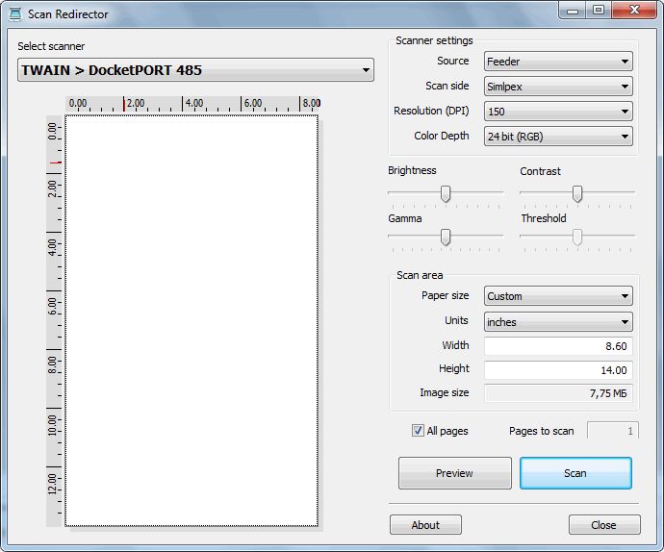
Task: Change Resolution (DPI) dropdown value
Action: [x=558, y=112]
